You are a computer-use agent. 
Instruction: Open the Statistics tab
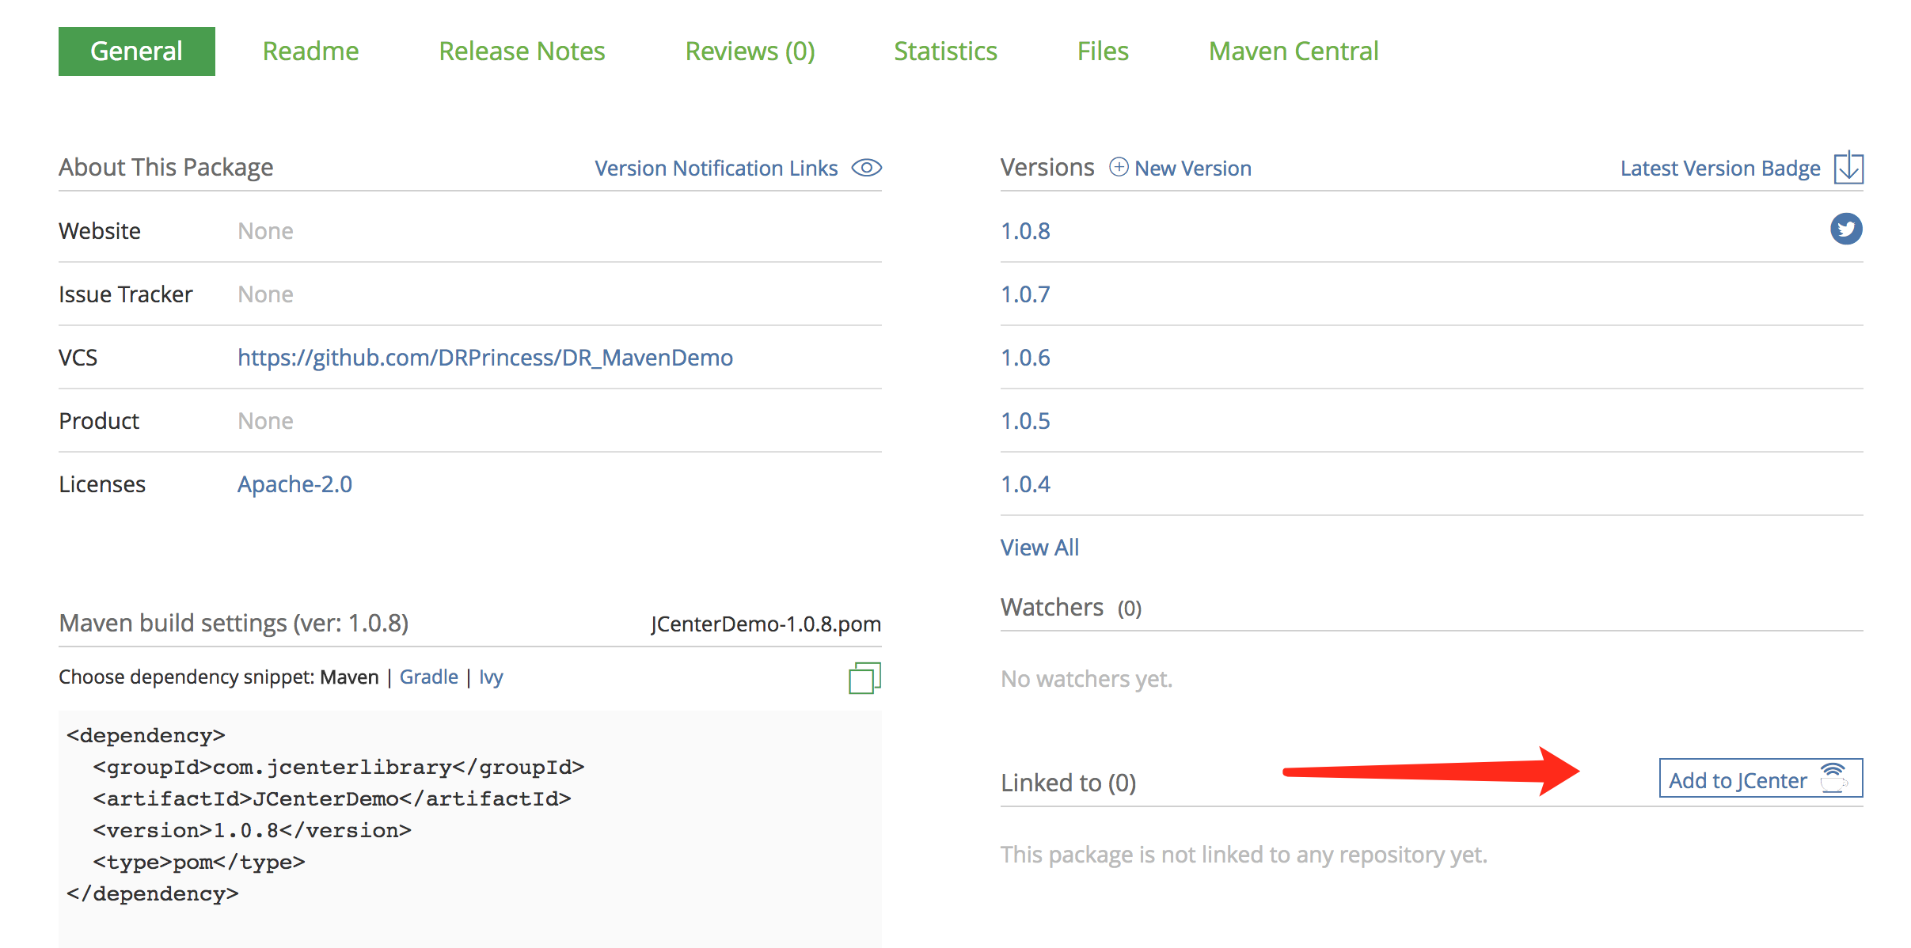pyautogui.click(x=945, y=51)
